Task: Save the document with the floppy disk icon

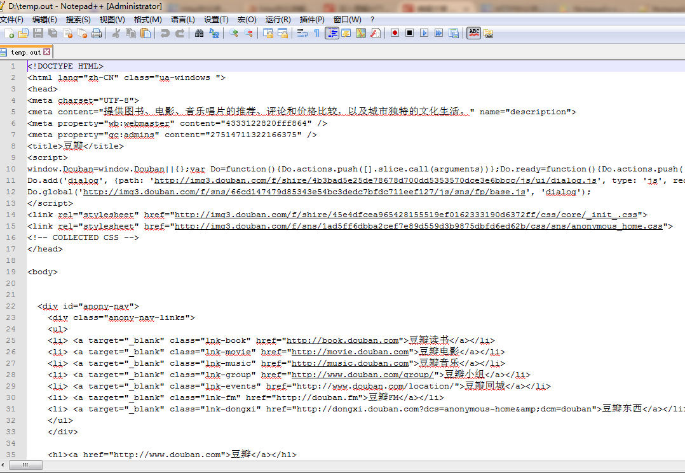Action: (x=38, y=33)
